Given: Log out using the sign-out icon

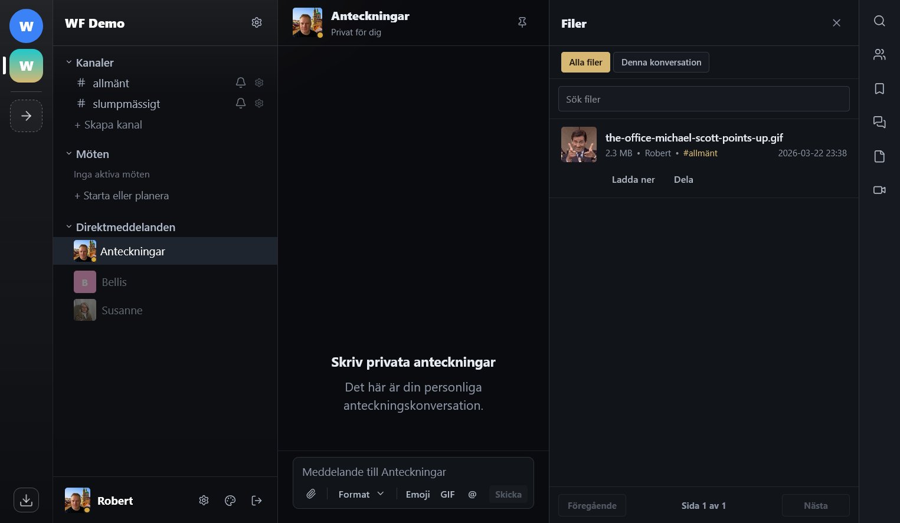Looking at the screenshot, I should pyautogui.click(x=257, y=500).
